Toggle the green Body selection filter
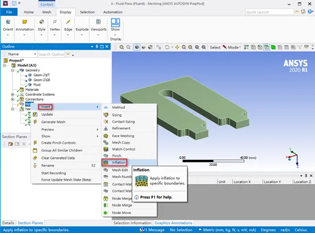The width and height of the screenshot is (315, 233). click(x=273, y=47)
